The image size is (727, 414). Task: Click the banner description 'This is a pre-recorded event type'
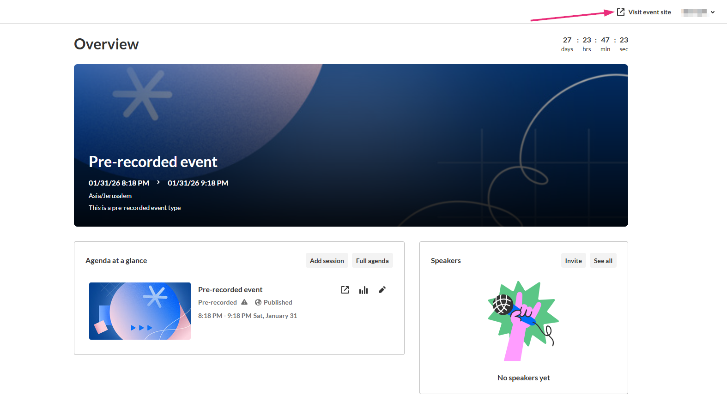(134, 208)
